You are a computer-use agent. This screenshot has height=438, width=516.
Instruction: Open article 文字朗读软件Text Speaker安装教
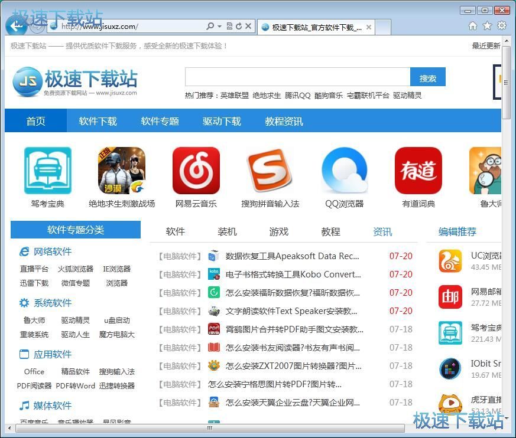click(291, 311)
